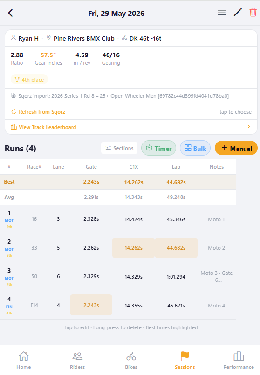This screenshot has height=375, width=260.
Task: Expand leaderboard with the right chevron
Action: [249, 127]
